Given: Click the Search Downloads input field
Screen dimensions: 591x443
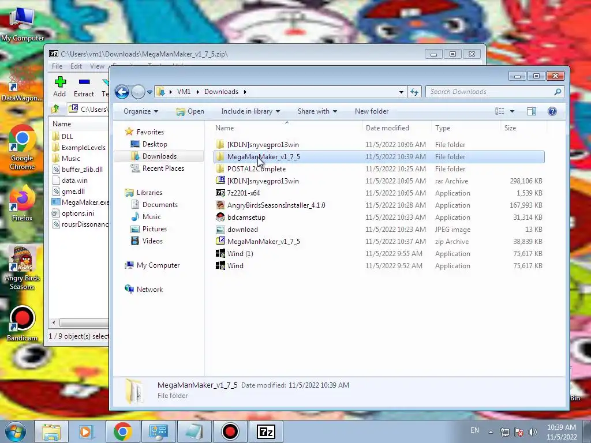Looking at the screenshot, I should [x=495, y=92].
